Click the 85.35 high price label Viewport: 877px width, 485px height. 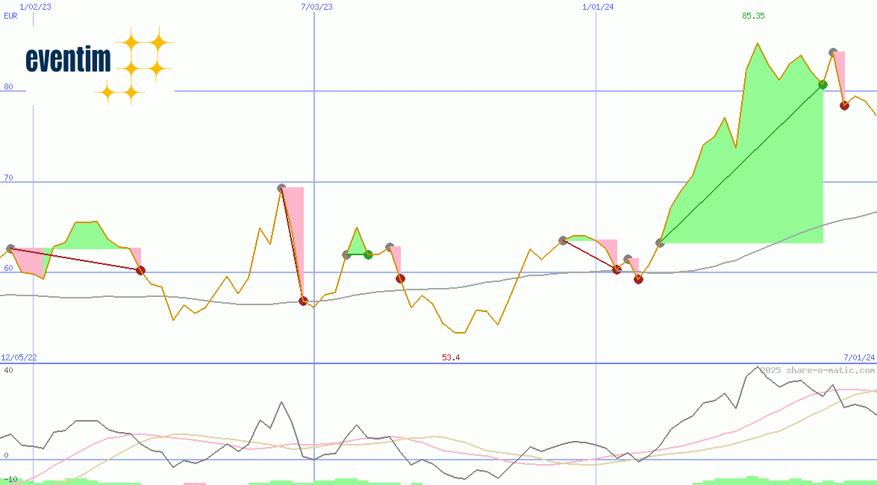753,16
